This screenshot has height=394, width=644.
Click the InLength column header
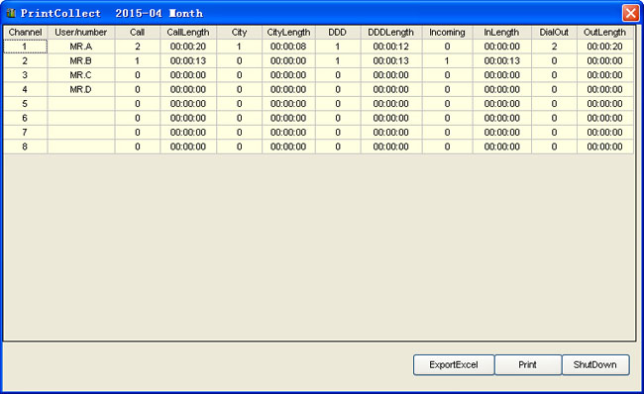(x=502, y=33)
